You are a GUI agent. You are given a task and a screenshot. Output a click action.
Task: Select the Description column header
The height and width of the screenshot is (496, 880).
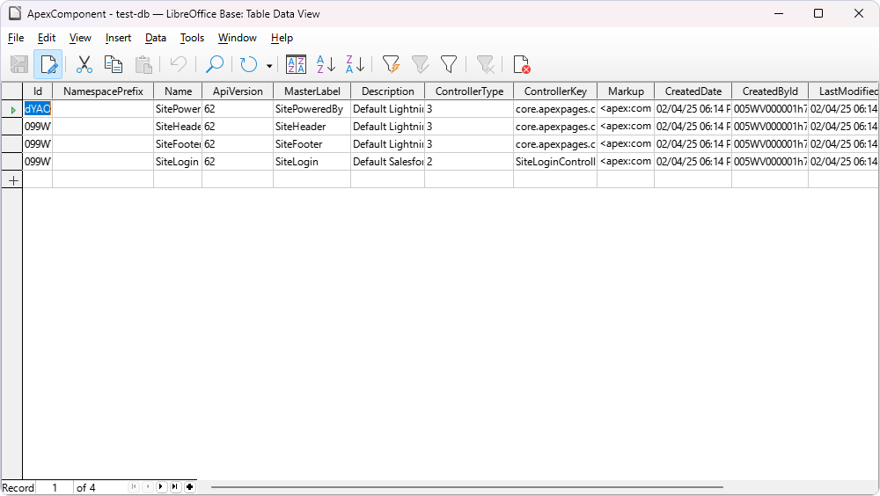click(x=388, y=91)
